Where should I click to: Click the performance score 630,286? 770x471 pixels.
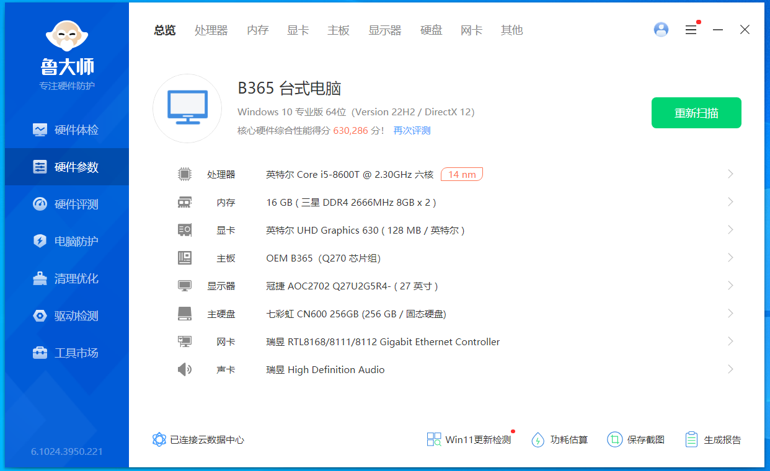pyautogui.click(x=350, y=130)
